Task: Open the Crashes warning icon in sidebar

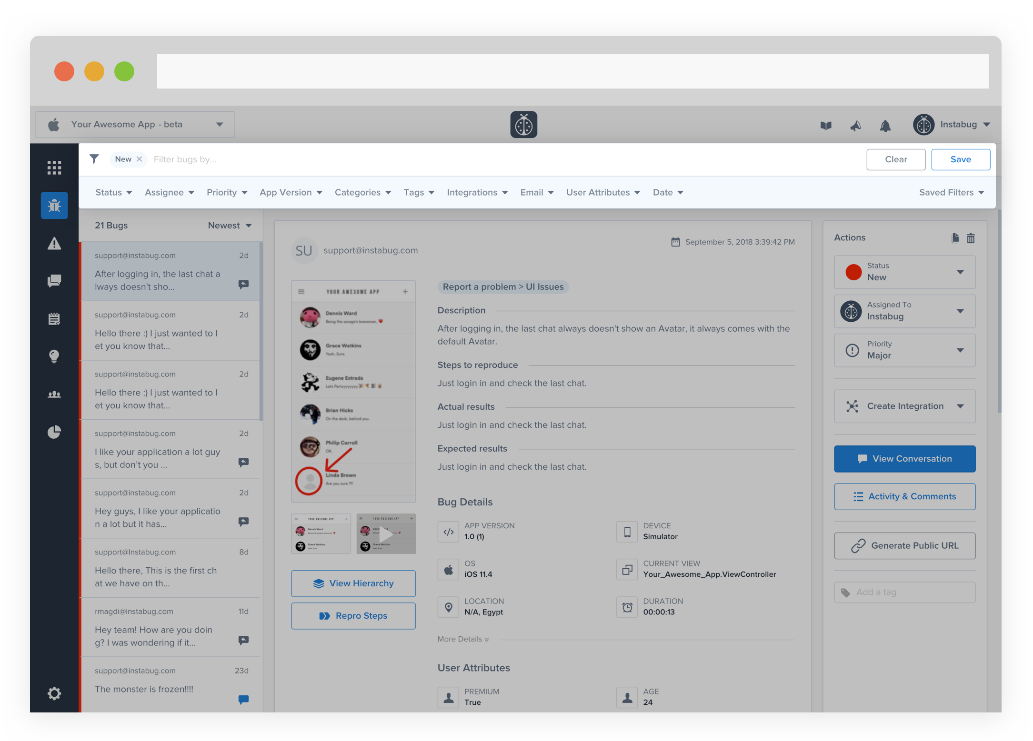Action: [54, 244]
